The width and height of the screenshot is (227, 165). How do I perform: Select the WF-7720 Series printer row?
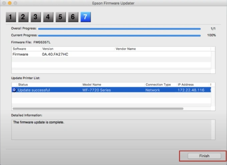pyautogui.click(x=96, y=90)
